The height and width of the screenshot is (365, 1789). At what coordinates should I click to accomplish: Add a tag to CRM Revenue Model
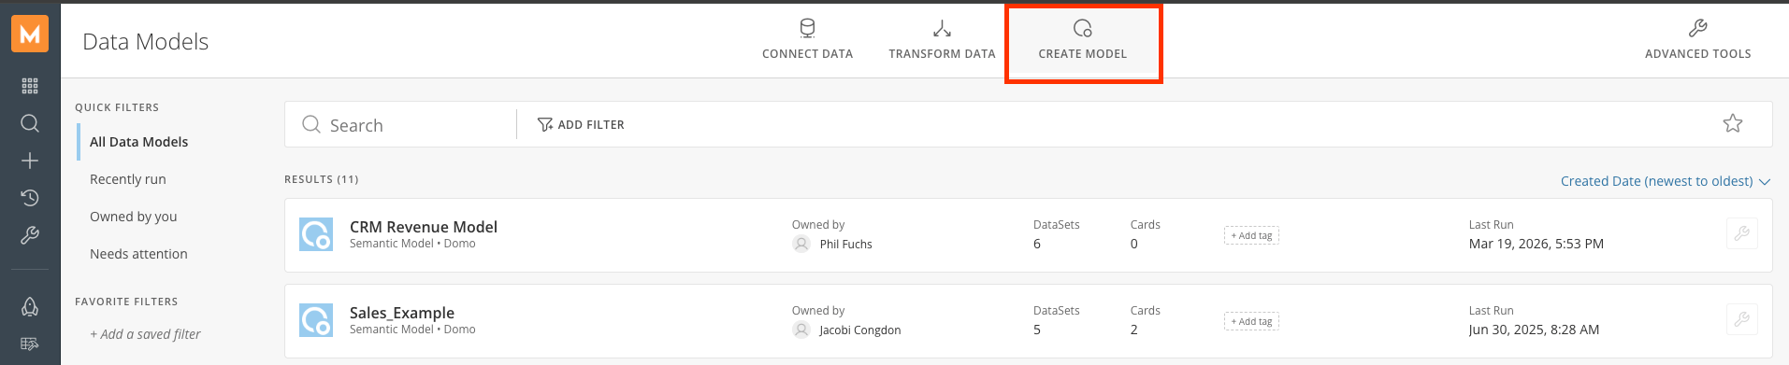click(1251, 235)
